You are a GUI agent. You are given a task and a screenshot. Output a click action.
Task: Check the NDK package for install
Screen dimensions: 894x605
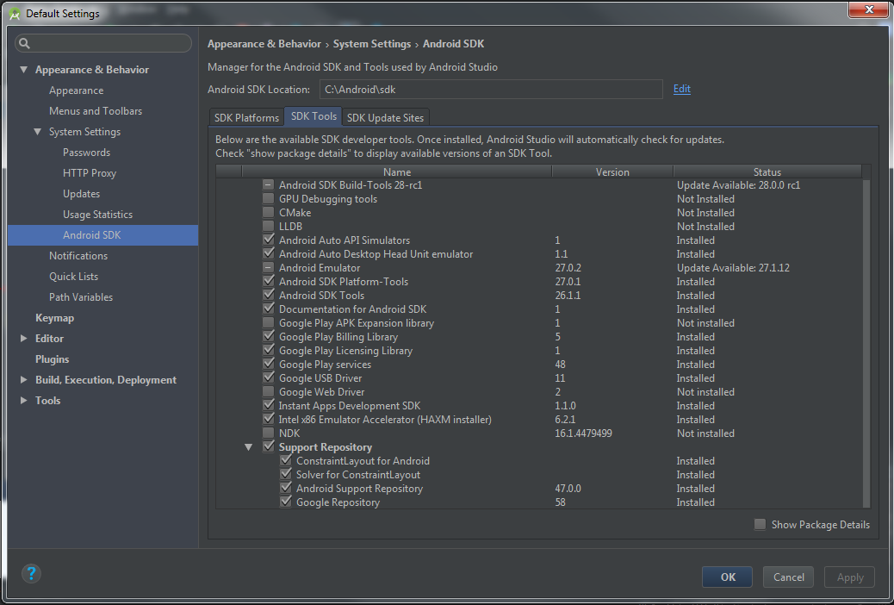268,433
